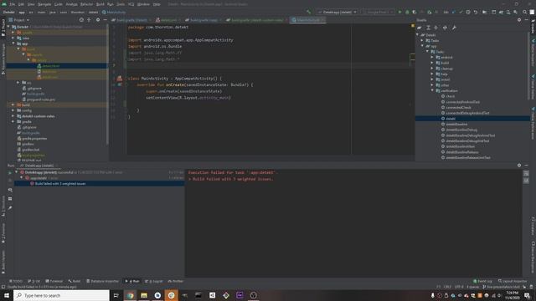Open the Database Inspector tool window
536x301 pixels.
click(102, 281)
